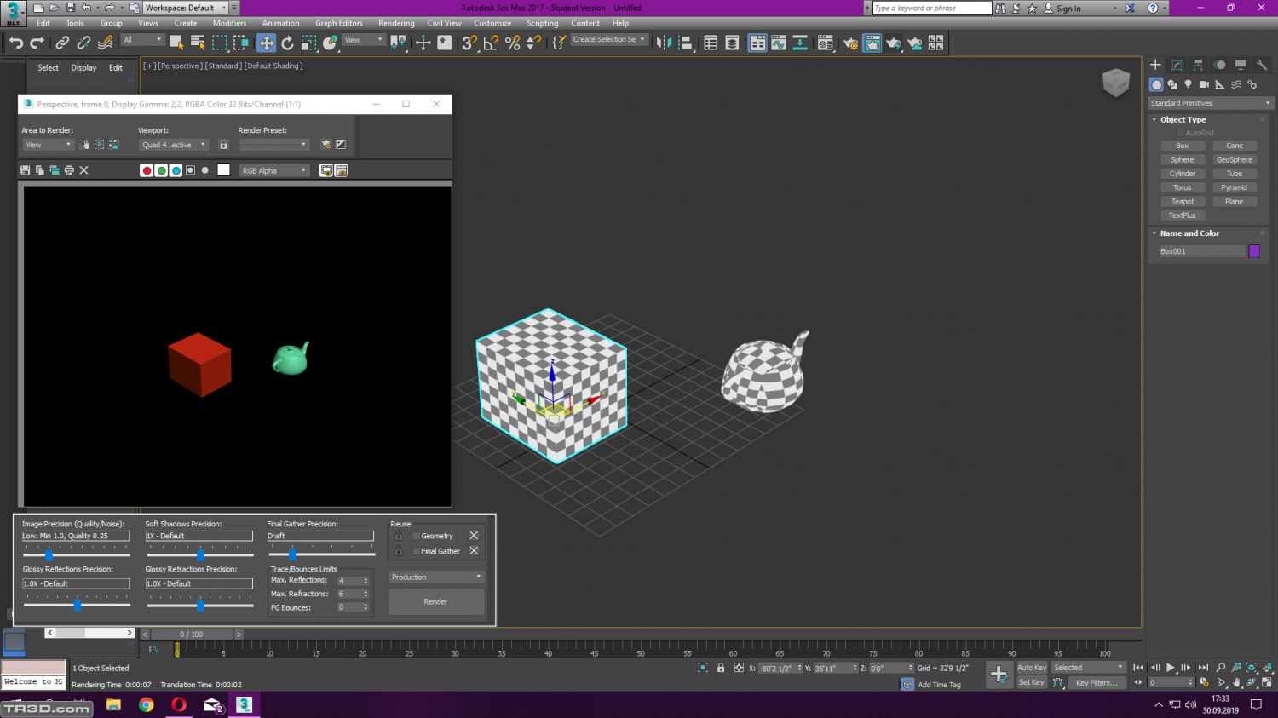Select the Move transform tool
The width and height of the screenshot is (1278, 718).
(266, 43)
